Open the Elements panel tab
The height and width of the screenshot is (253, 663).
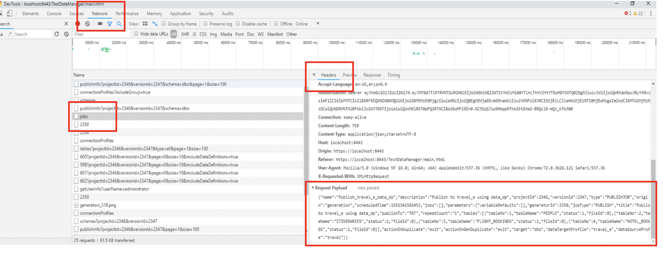pos(30,14)
